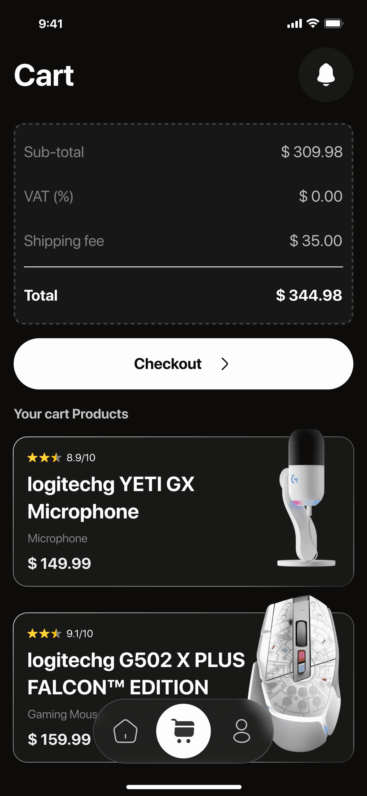Click the Total amount $ 344.98
The image size is (367, 796).
tap(309, 295)
